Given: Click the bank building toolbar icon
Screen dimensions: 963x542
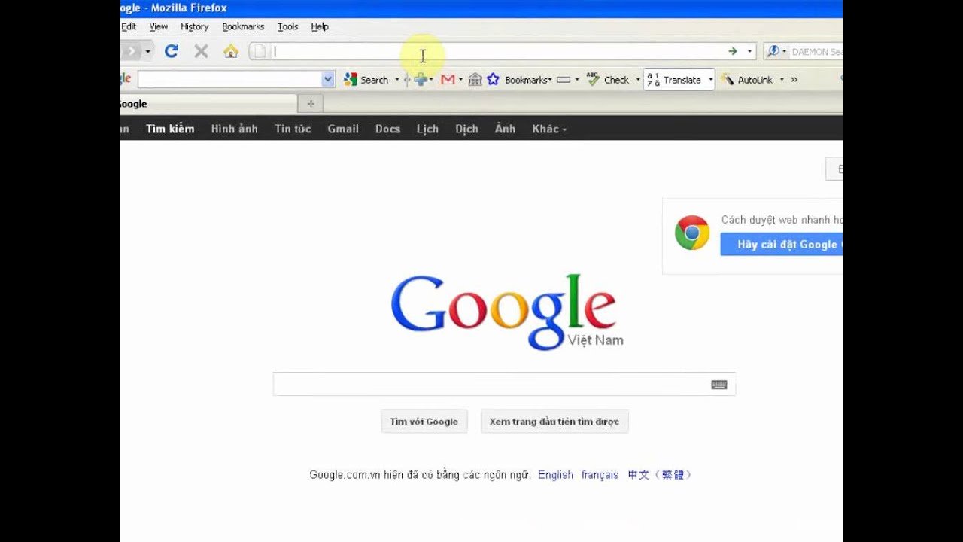Looking at the screenshot, I should 475,79.
